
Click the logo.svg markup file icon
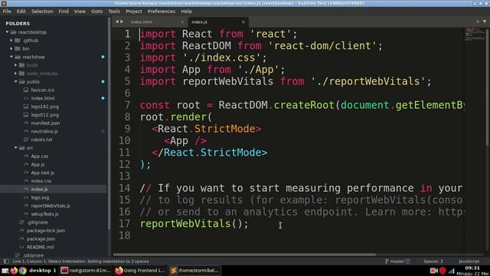pyautogui.click(x=26, y=198)
